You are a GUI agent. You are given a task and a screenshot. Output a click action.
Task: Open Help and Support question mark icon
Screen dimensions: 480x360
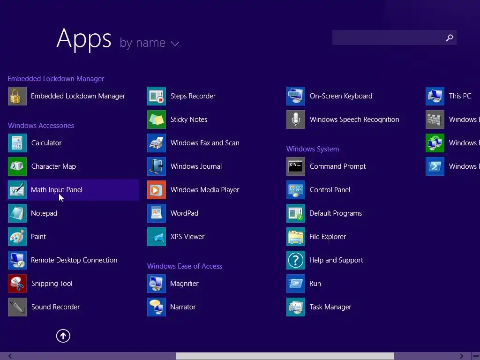click(x=296, y=260)
